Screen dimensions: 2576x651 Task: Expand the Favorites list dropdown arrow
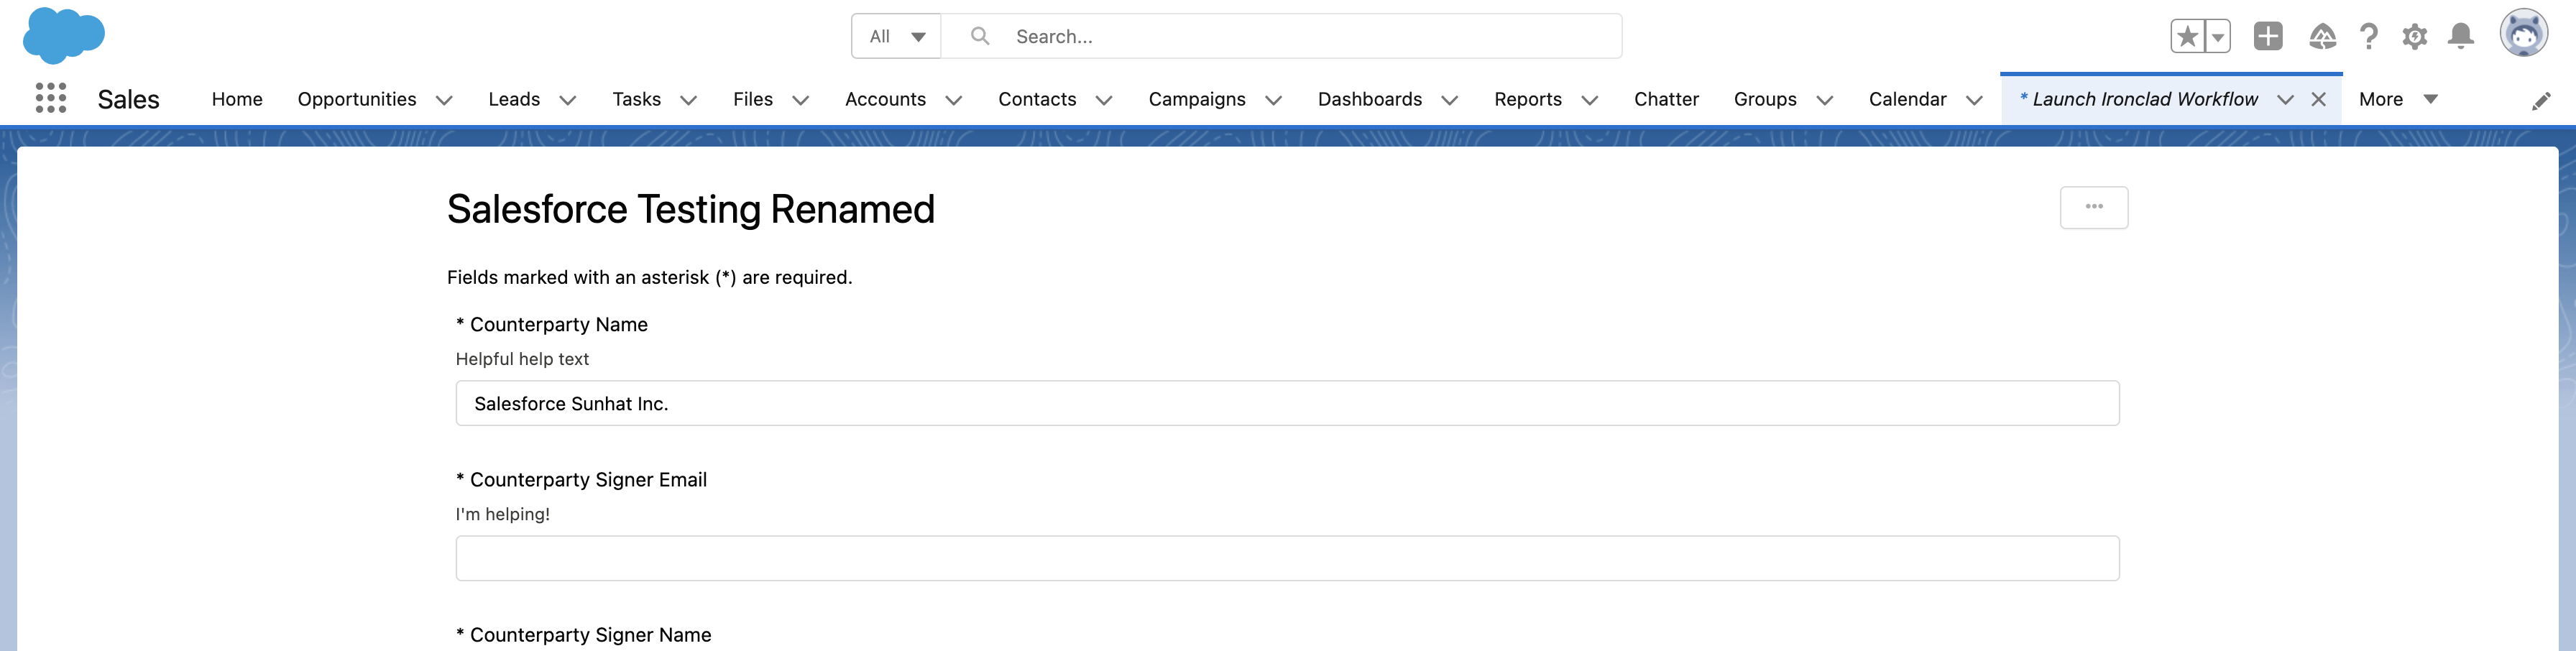(2217, 36)
